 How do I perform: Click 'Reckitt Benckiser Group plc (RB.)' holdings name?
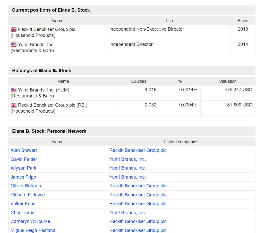click(53, 105)
